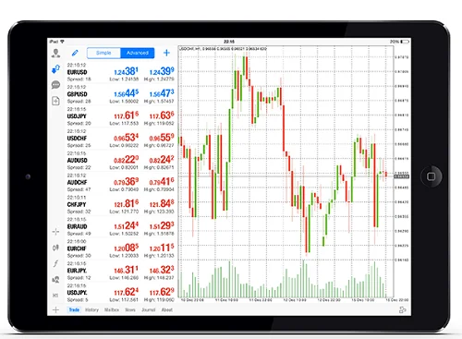This screenshot has height=339, width=462.
Task: Tap GBPUSD ask price 1.56473
Action: pos(162,93)
